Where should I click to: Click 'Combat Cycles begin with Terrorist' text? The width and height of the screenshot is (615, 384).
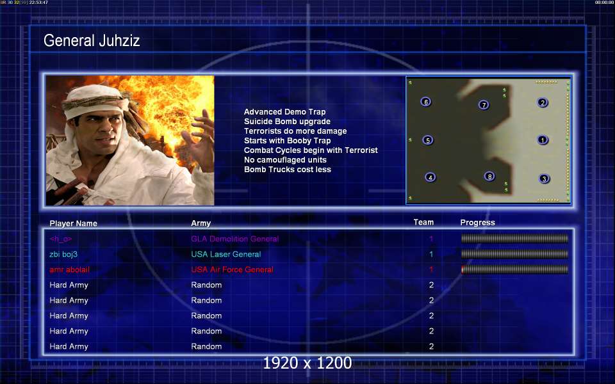pyautogui.click(x=311, y=150)
